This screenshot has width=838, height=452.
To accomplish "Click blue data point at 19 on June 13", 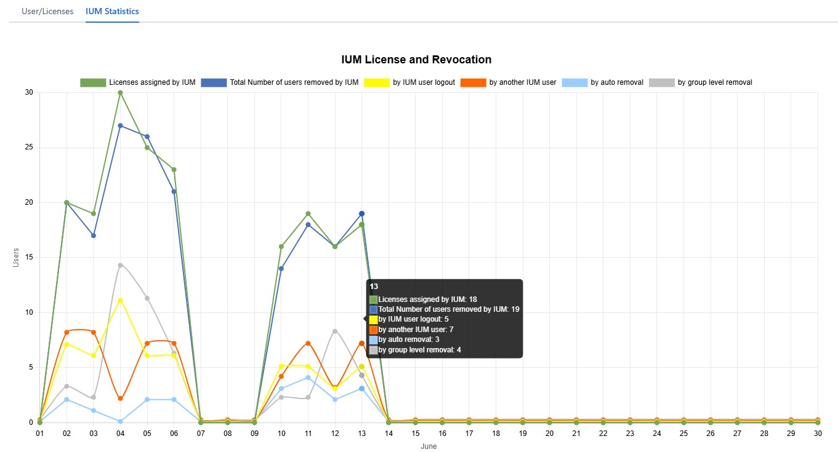I will click(362, 213).
